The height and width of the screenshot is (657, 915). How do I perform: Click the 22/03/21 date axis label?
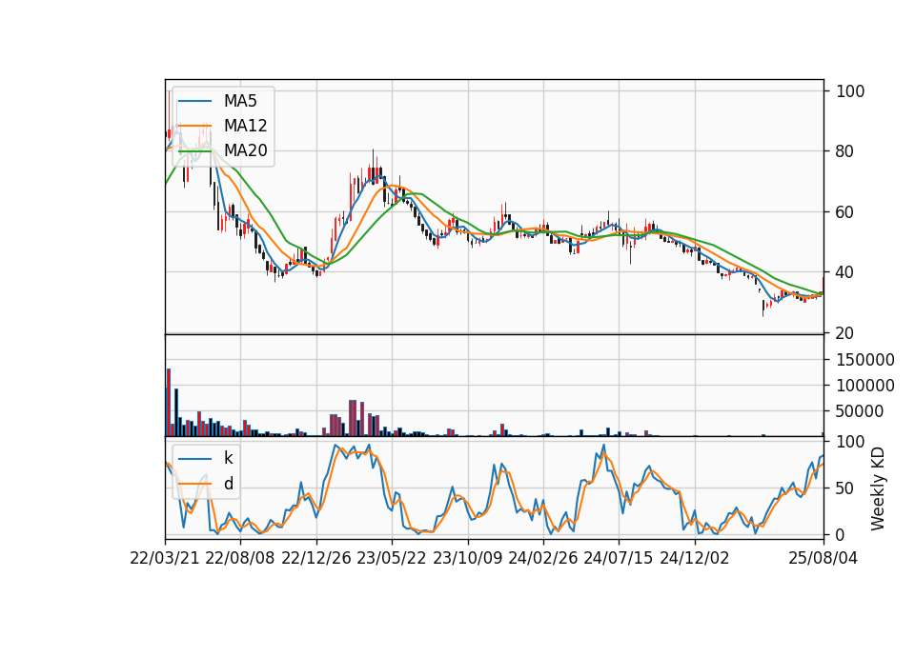[165, 558]
